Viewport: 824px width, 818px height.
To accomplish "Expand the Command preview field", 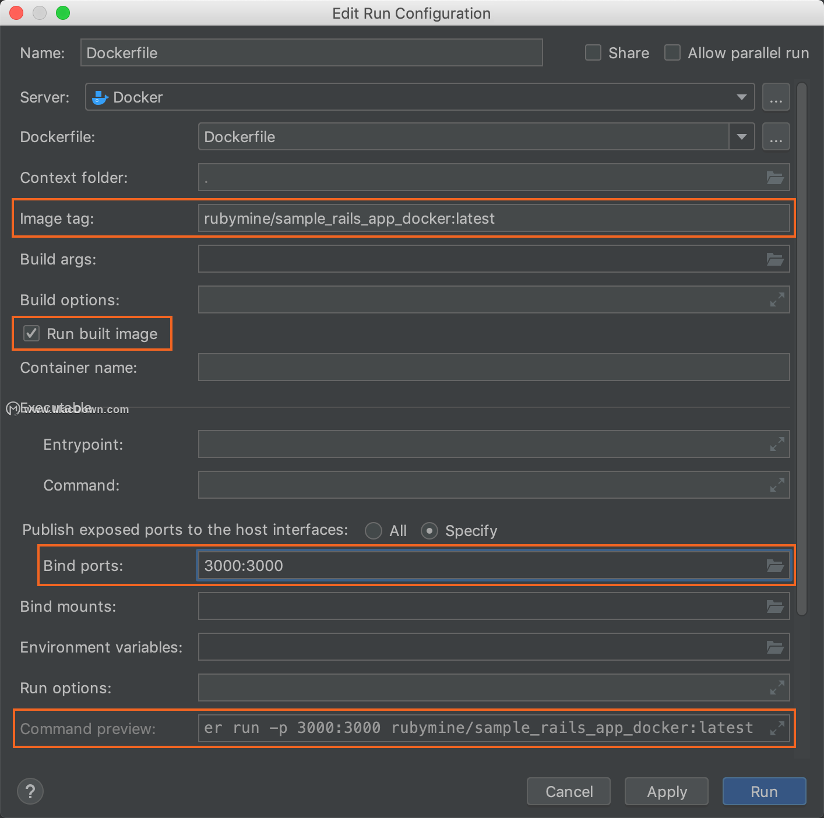I will [x=777, y=728].
